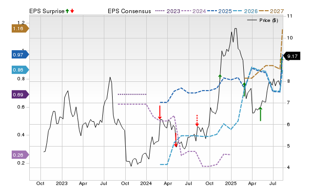Click the EPS Surprise label

(x=47, y=11)
